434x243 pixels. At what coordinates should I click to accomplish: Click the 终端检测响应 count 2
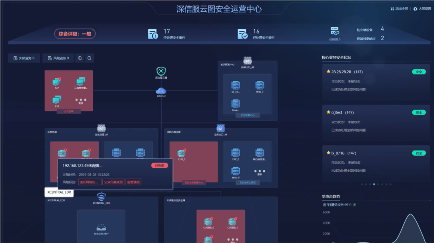[x=382, y=38]
